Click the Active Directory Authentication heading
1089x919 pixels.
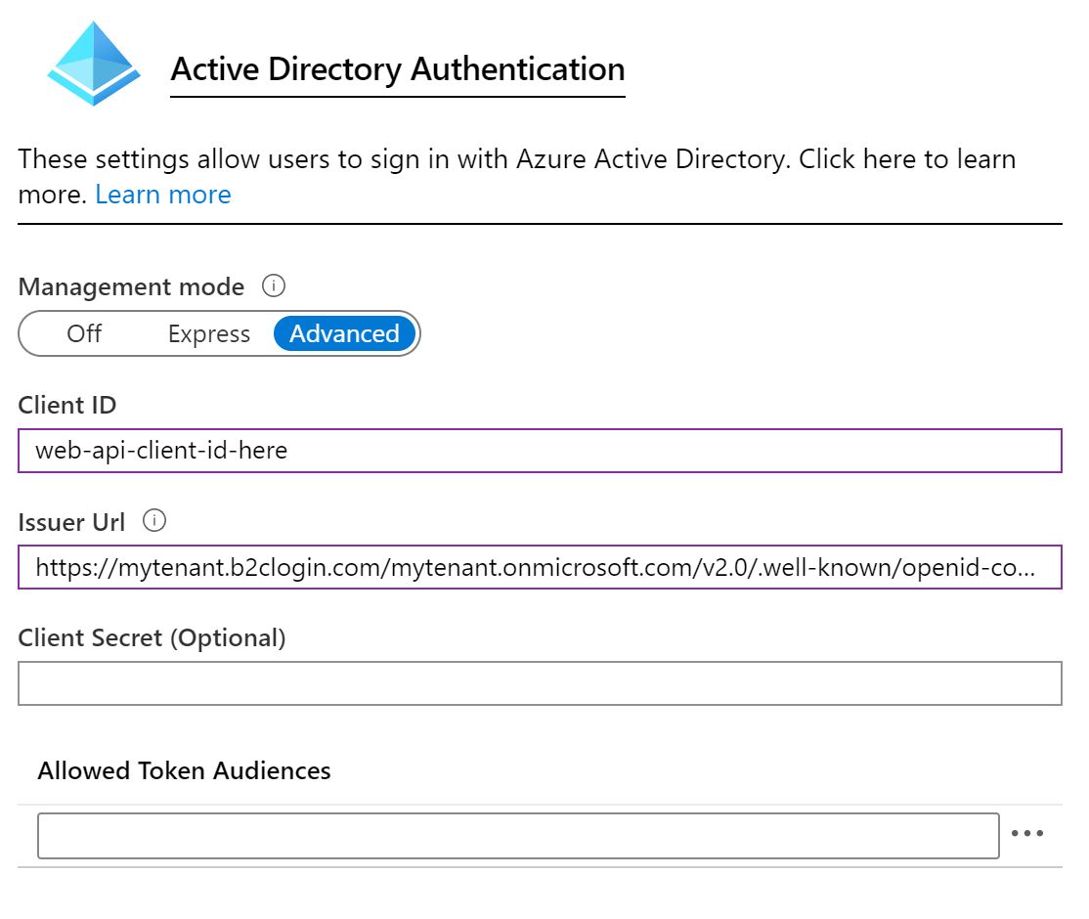pos(397,69)
